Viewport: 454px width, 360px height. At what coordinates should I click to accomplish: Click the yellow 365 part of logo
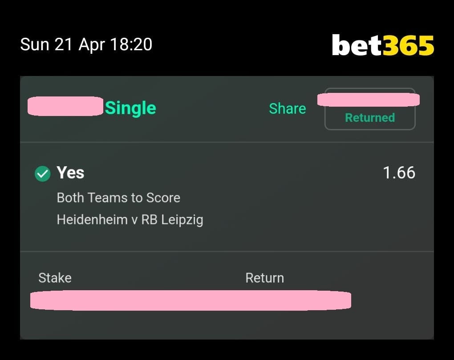tap(409, 45)
